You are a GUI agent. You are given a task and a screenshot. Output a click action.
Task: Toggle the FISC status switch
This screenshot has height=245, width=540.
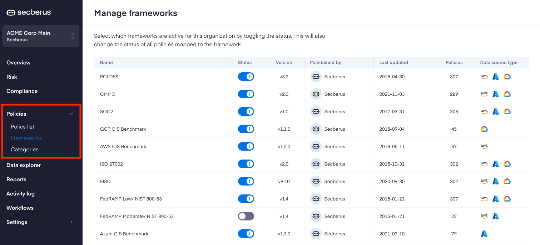(246, 181)
